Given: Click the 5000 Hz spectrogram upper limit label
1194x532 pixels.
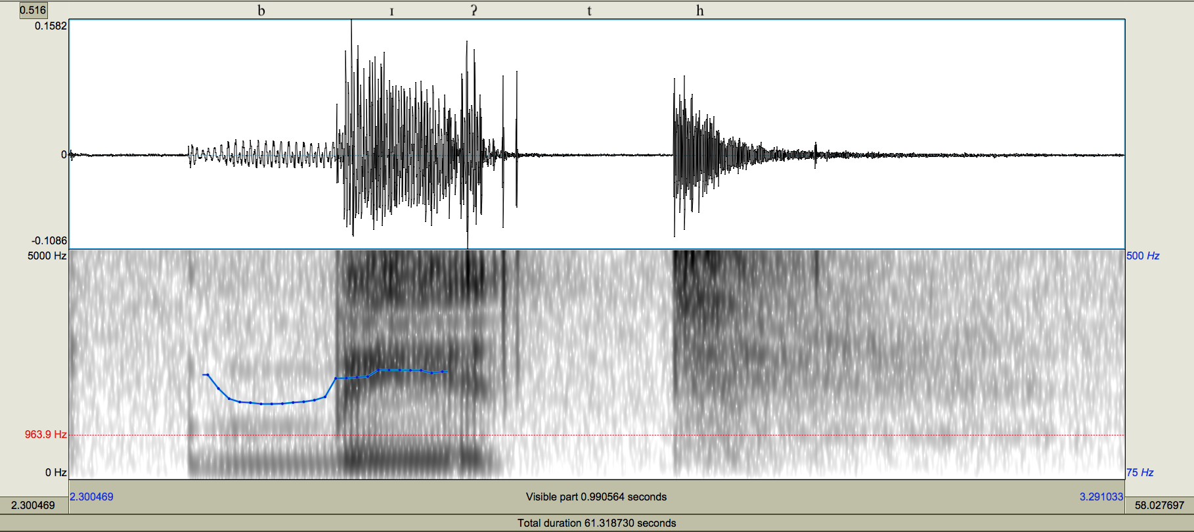Looking at the screenshot, I should tap(47, 255).
